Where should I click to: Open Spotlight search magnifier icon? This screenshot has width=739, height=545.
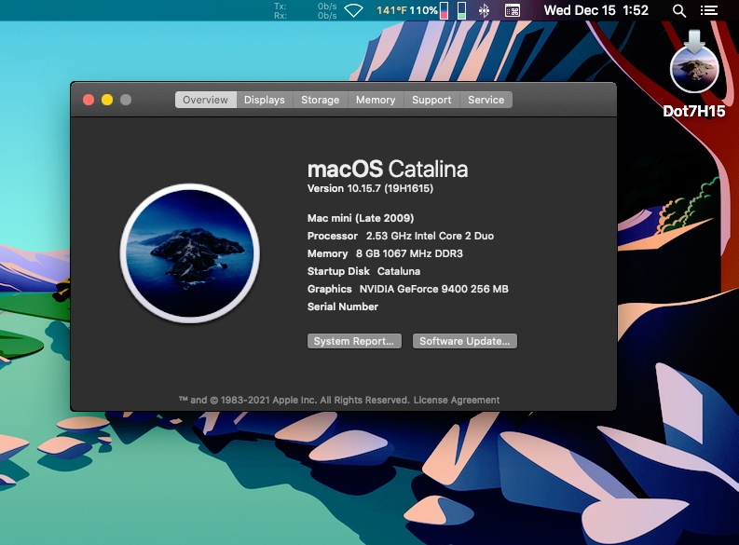click(x=679, y=10)
